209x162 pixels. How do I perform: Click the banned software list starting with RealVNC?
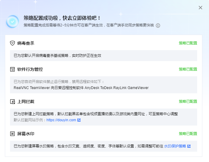(x=81, y=88)
